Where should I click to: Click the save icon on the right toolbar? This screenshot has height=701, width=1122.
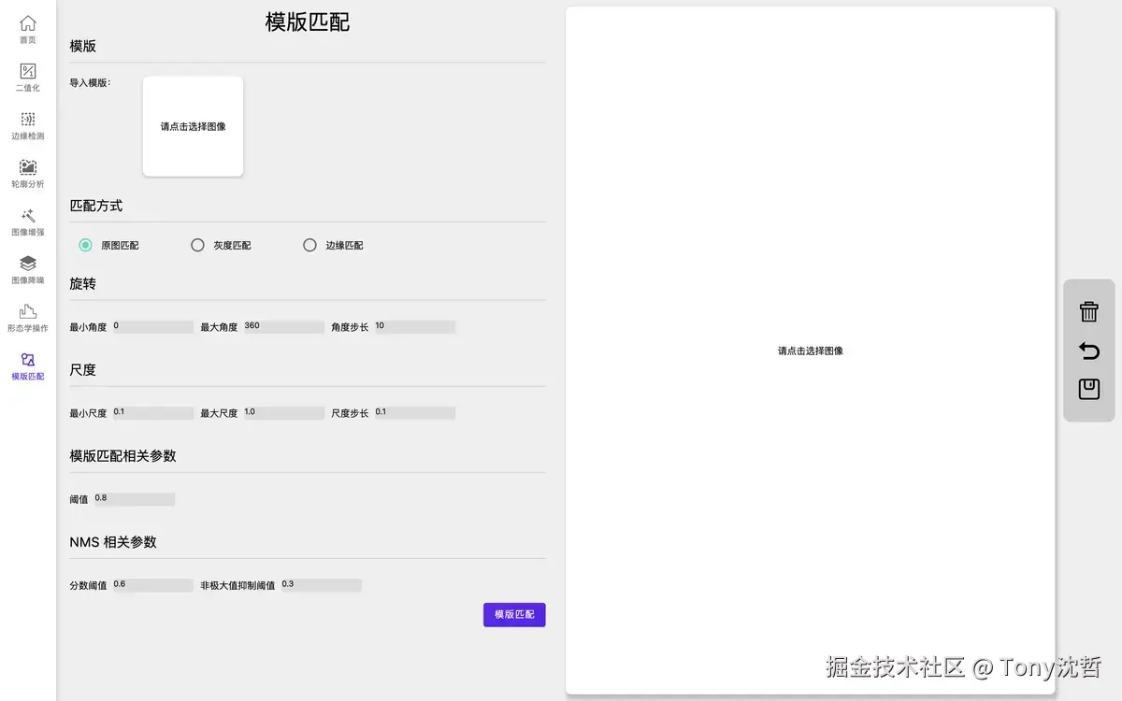[1088, 389]
